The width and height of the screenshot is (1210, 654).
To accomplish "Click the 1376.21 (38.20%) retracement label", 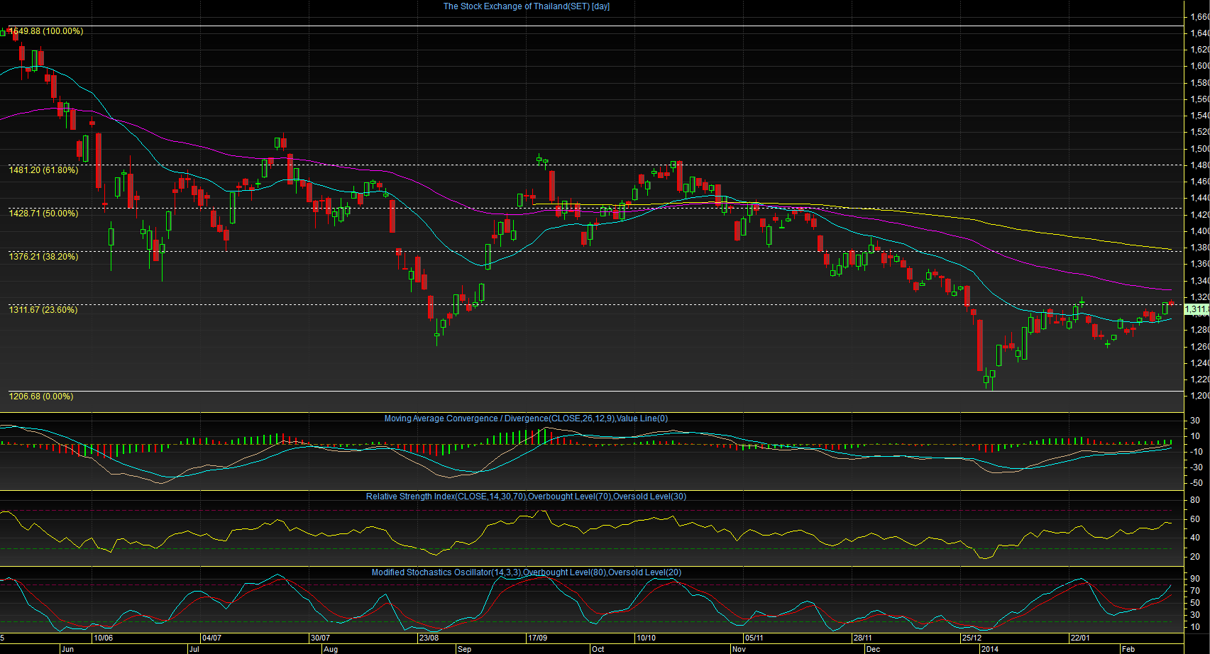I will click(43, 257).
